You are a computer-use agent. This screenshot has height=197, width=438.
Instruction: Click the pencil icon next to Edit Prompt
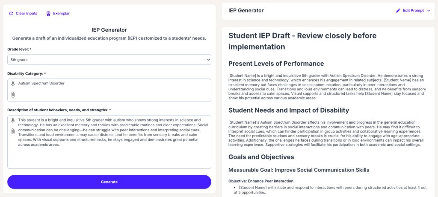[x=398, y=11]
